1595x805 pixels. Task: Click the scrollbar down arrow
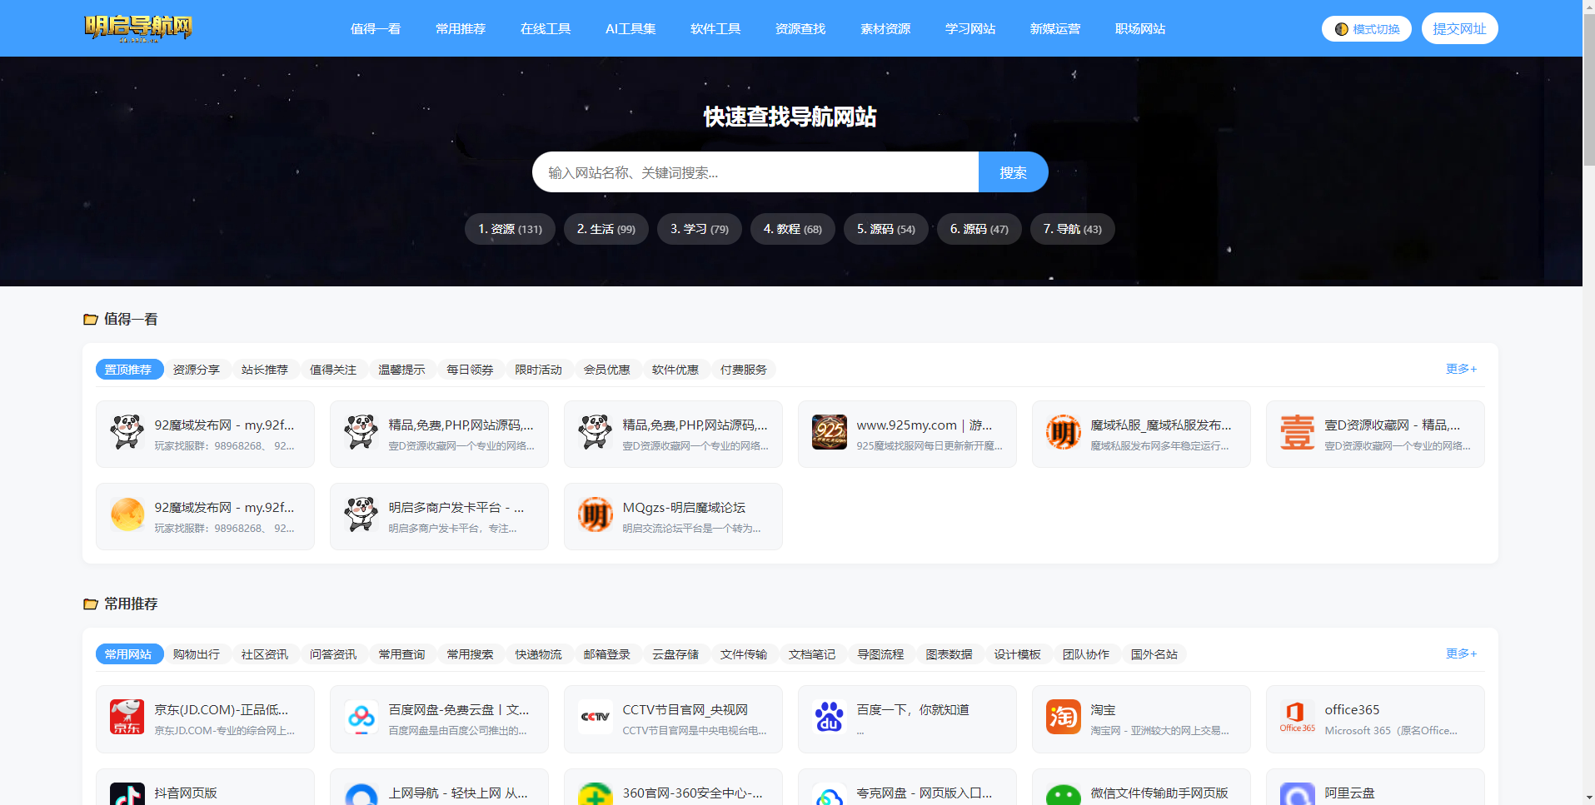pyautogui.click(x=1588, y=798)
